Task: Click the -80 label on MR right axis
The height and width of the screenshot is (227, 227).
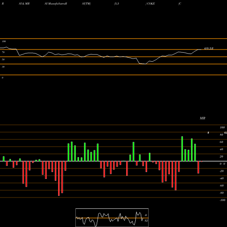Action: (222, 193)
